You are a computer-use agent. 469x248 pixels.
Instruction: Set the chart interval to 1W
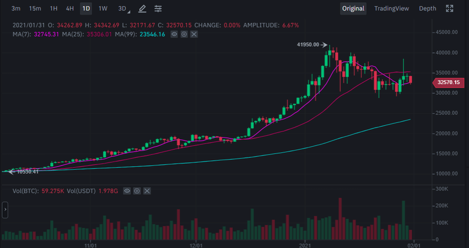point(103,9)
